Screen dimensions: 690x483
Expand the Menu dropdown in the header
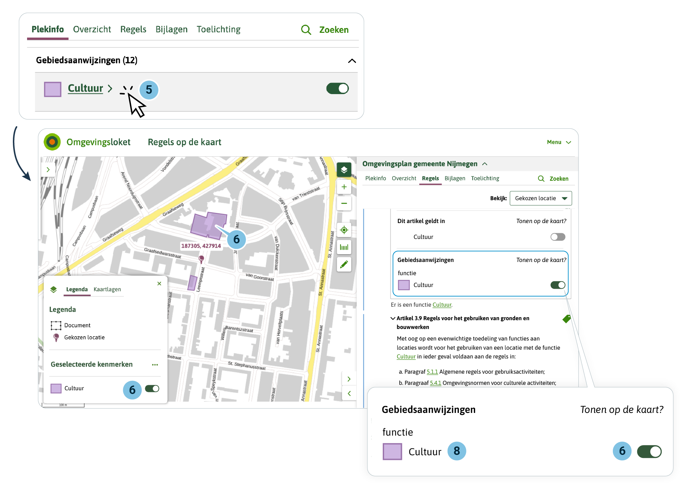click(559, 142)
